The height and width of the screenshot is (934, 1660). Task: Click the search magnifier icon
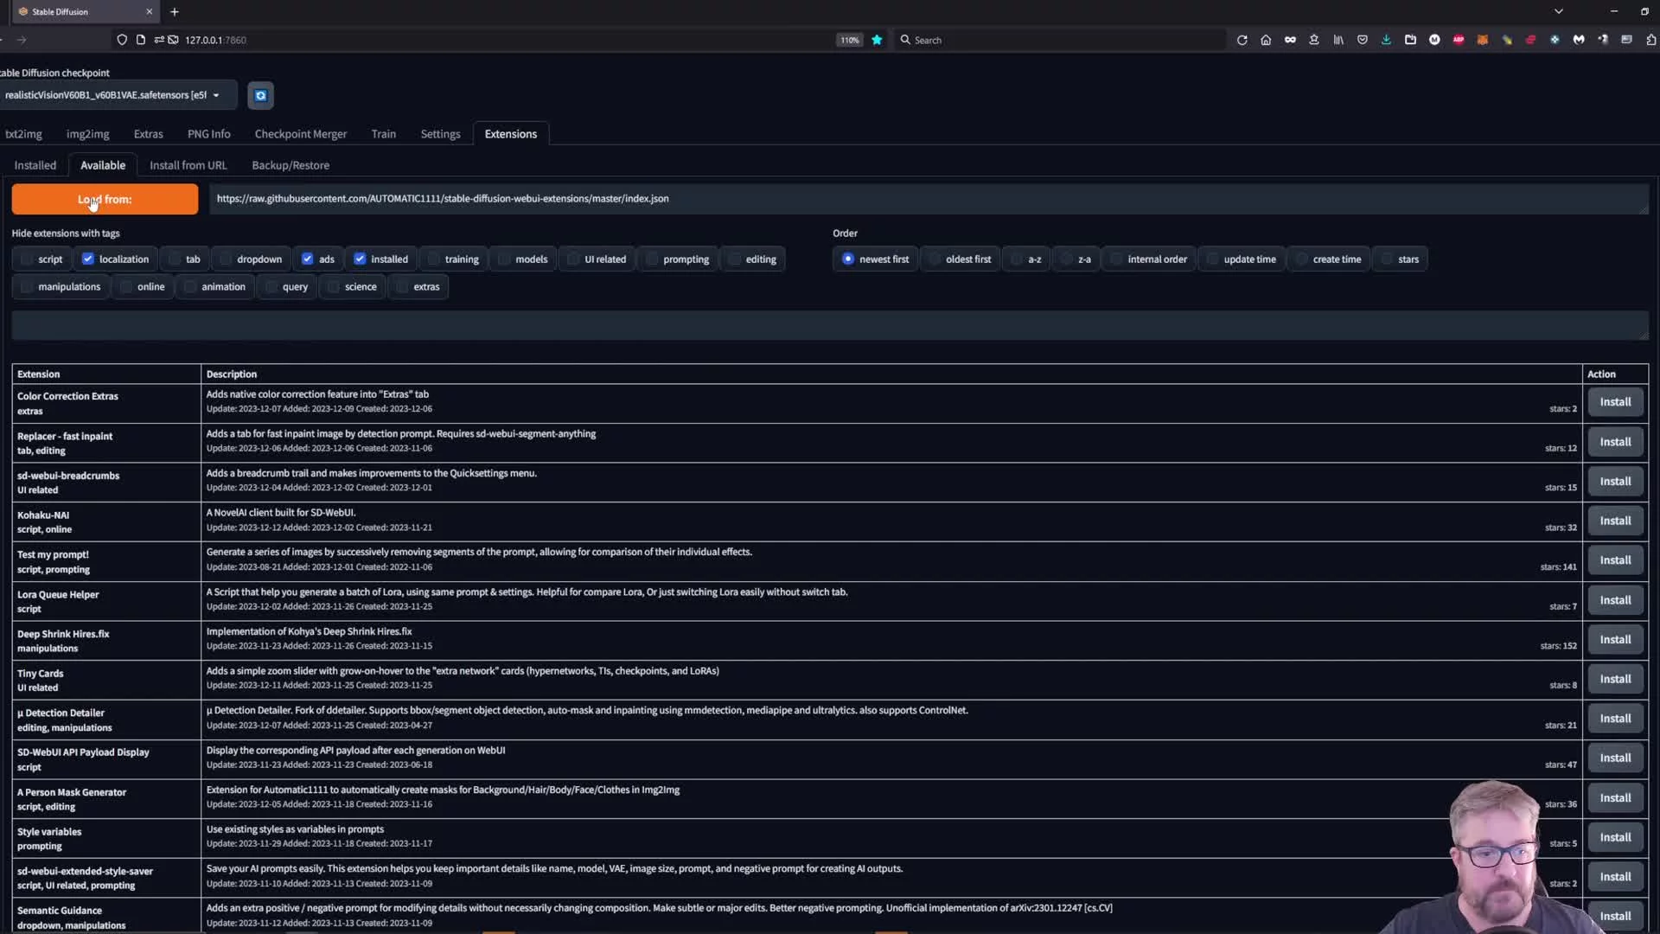click(x=905, y=40)
